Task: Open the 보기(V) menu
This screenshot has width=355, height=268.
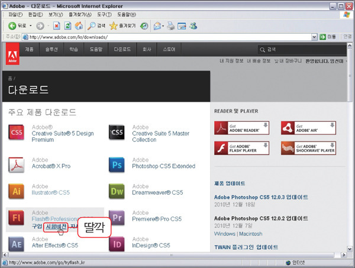Action: click(56, 15)
